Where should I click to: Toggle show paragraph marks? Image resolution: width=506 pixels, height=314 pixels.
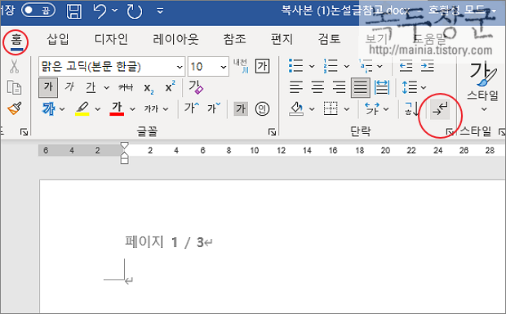click(440, 109)
